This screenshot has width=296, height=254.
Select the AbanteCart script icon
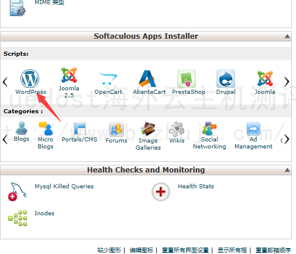(x=147, y=79)
